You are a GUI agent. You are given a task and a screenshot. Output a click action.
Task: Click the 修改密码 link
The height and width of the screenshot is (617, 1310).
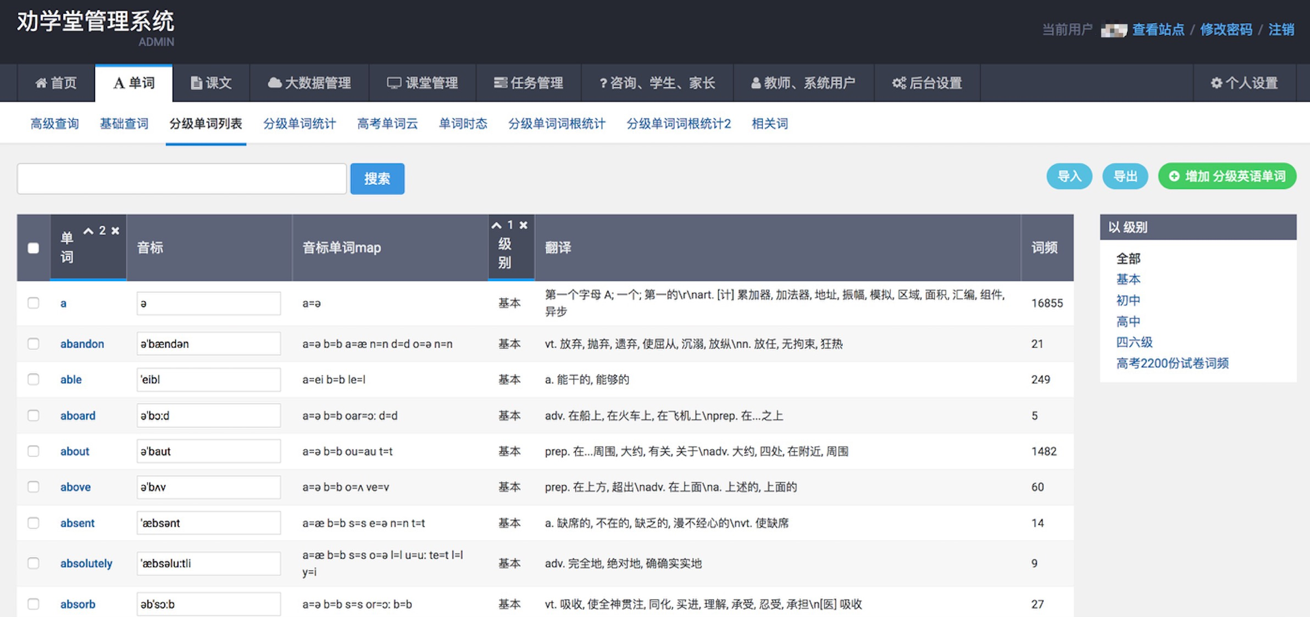pos(1226,30)
